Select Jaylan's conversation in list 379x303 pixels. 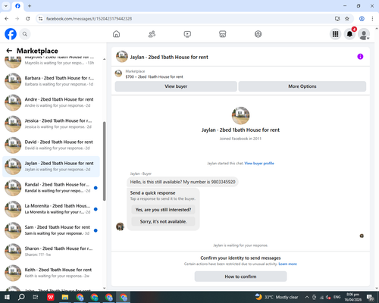51,167
